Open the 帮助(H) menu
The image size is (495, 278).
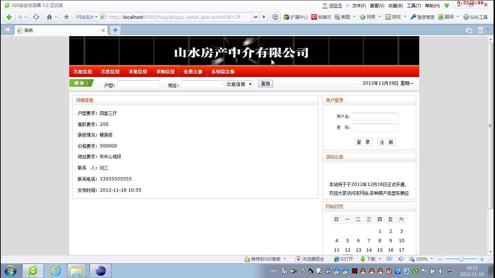tap(432, 5)
